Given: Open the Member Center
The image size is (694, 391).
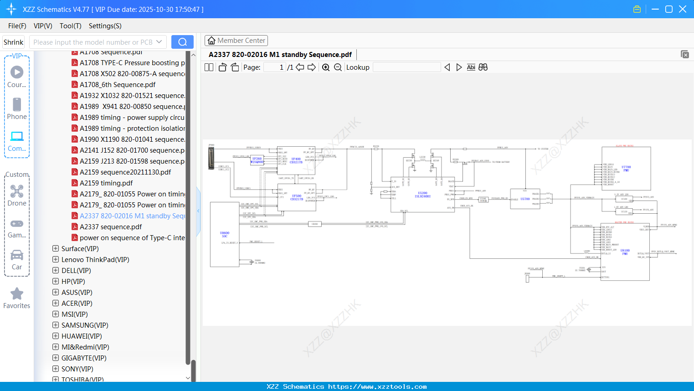Looking at the screenshot, I should [236, 41].
